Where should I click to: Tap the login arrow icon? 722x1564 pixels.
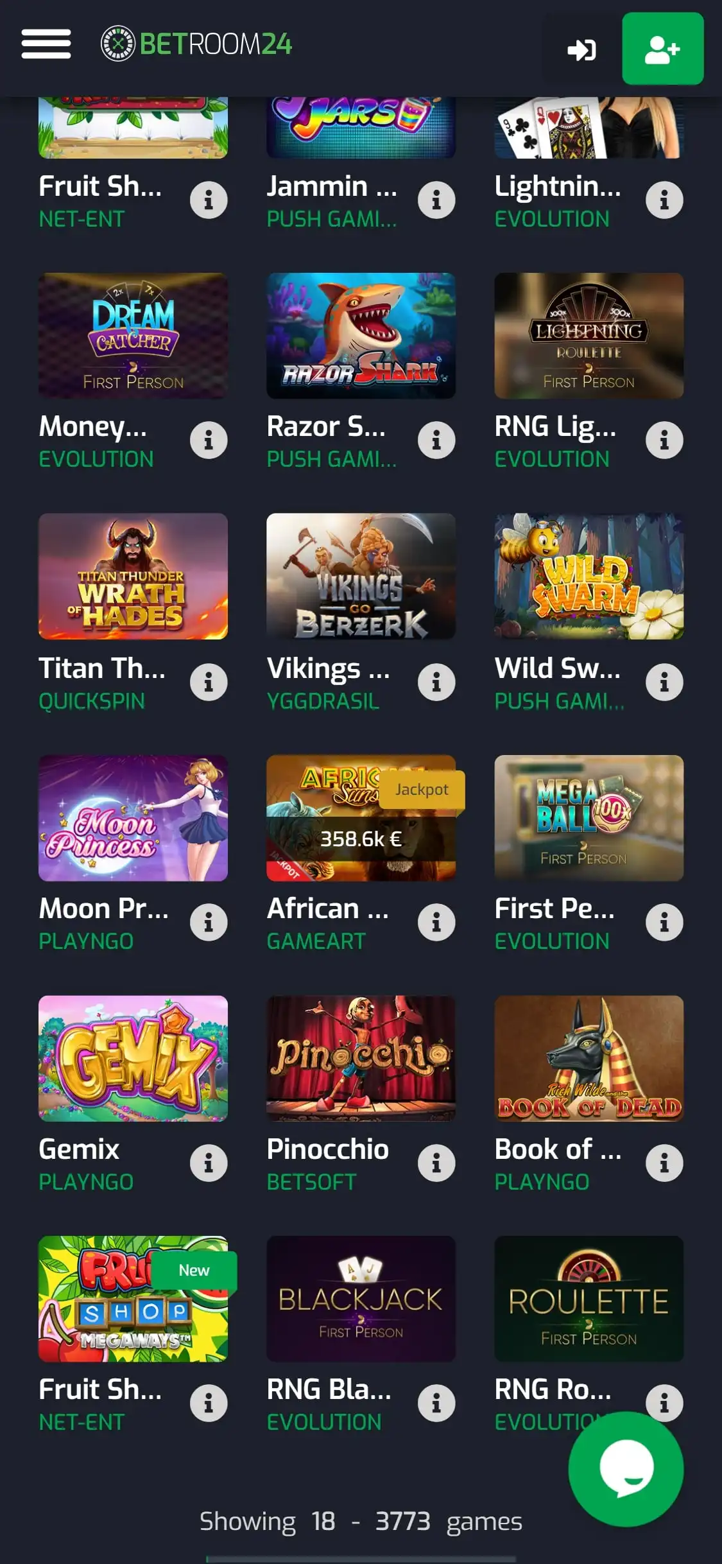tap(581, 49)
